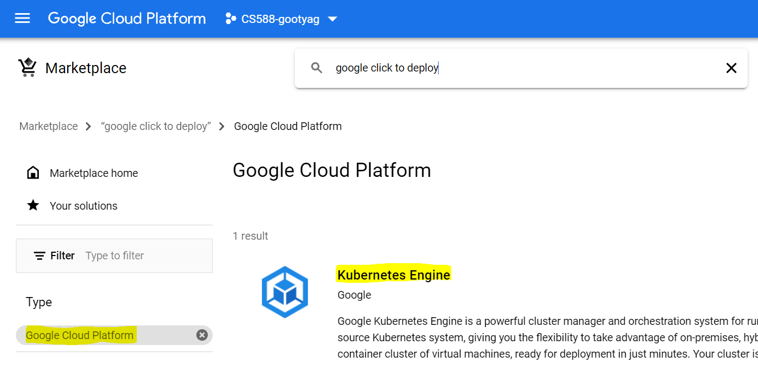758x374 pixels.
Task: Click the Filter lines icon
Action: point(39,256)
